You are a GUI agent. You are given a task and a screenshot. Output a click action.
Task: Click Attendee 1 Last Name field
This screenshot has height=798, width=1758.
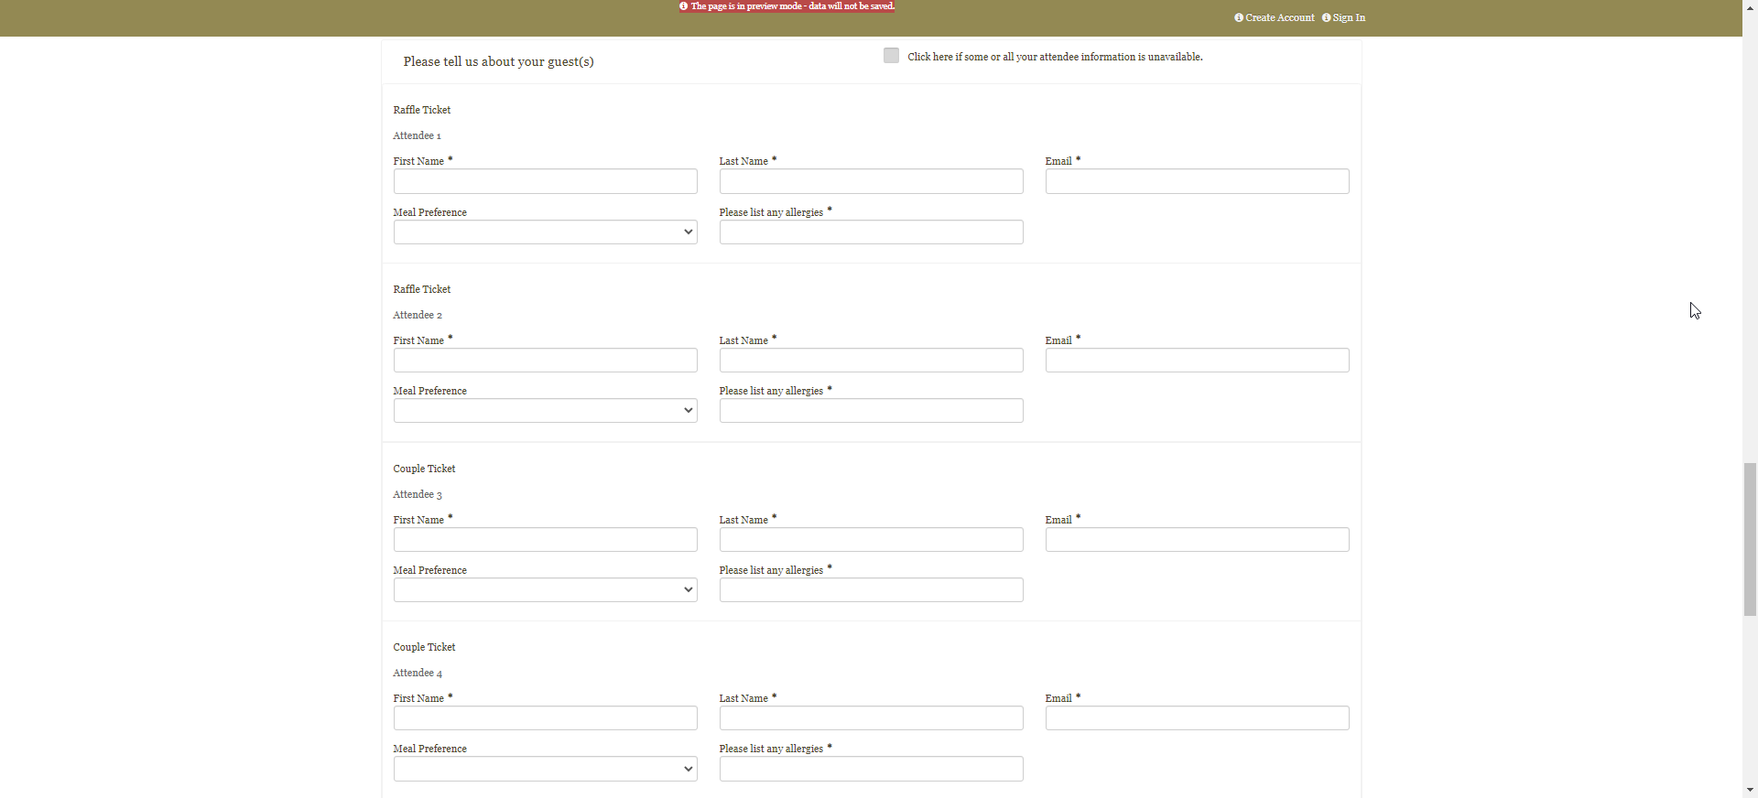(872, 181)
